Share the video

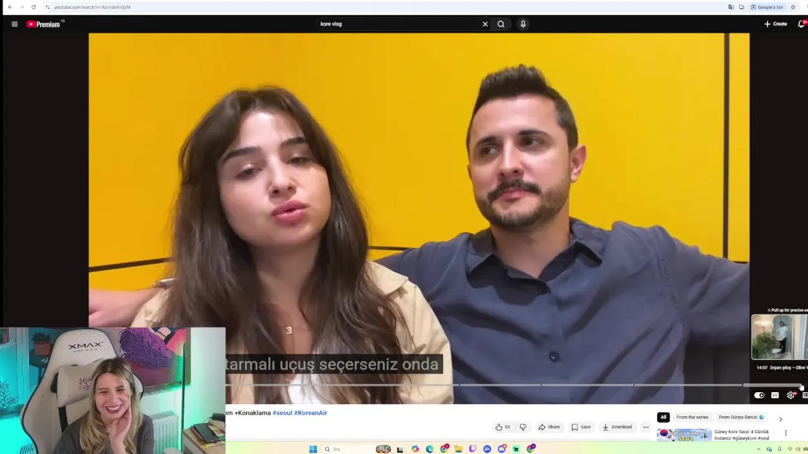pyautogui.click(x=549, y=427)
